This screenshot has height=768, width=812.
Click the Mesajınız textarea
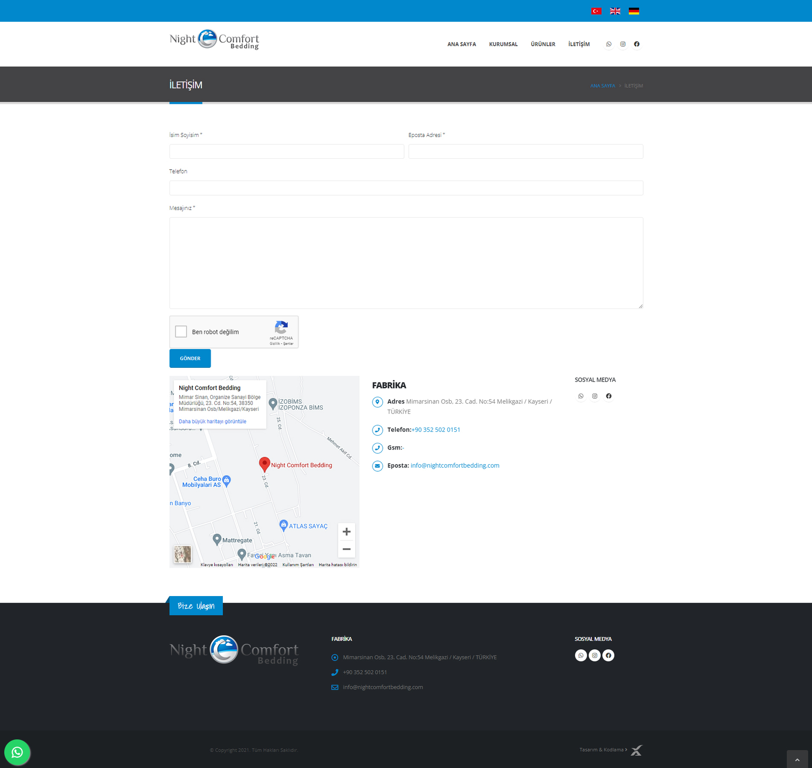point(407,263)
